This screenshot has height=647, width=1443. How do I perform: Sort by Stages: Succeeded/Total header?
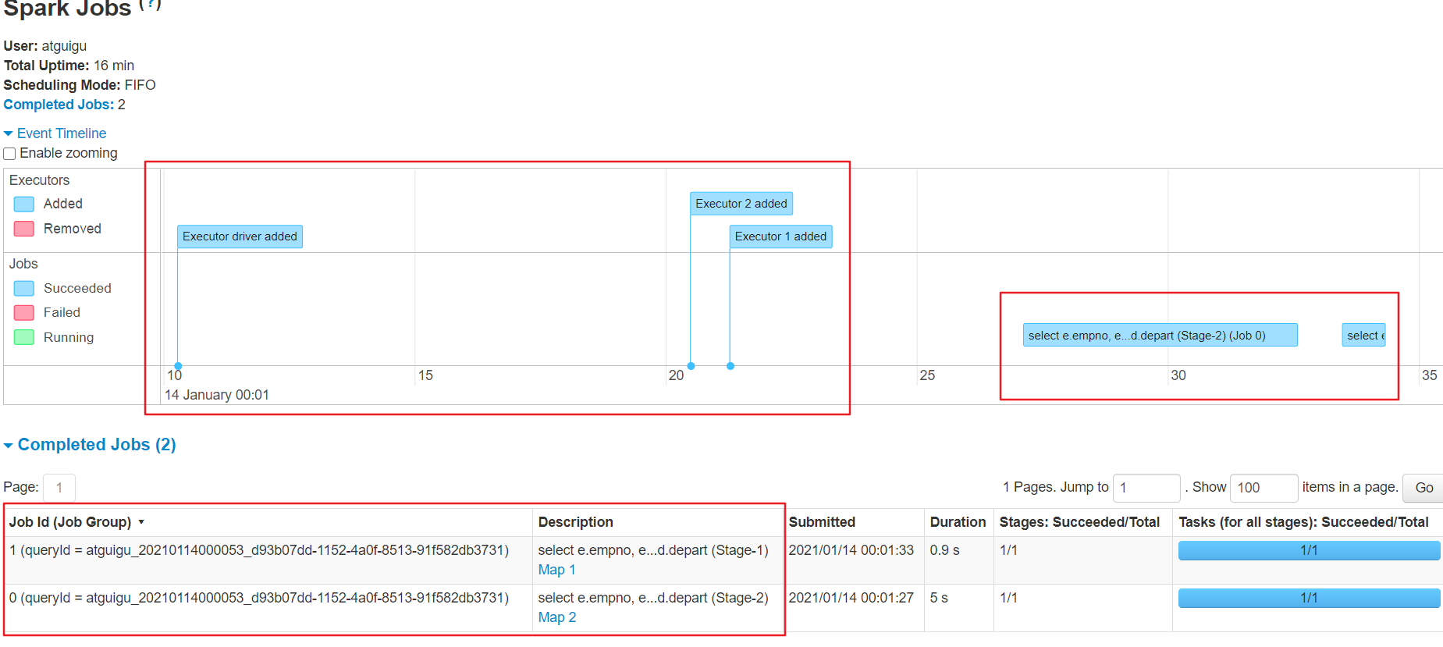click(1079, 522)
